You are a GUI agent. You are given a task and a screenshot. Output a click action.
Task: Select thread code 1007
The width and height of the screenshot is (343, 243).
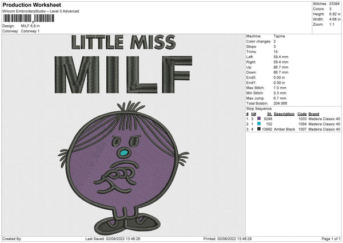click(302, 130)
